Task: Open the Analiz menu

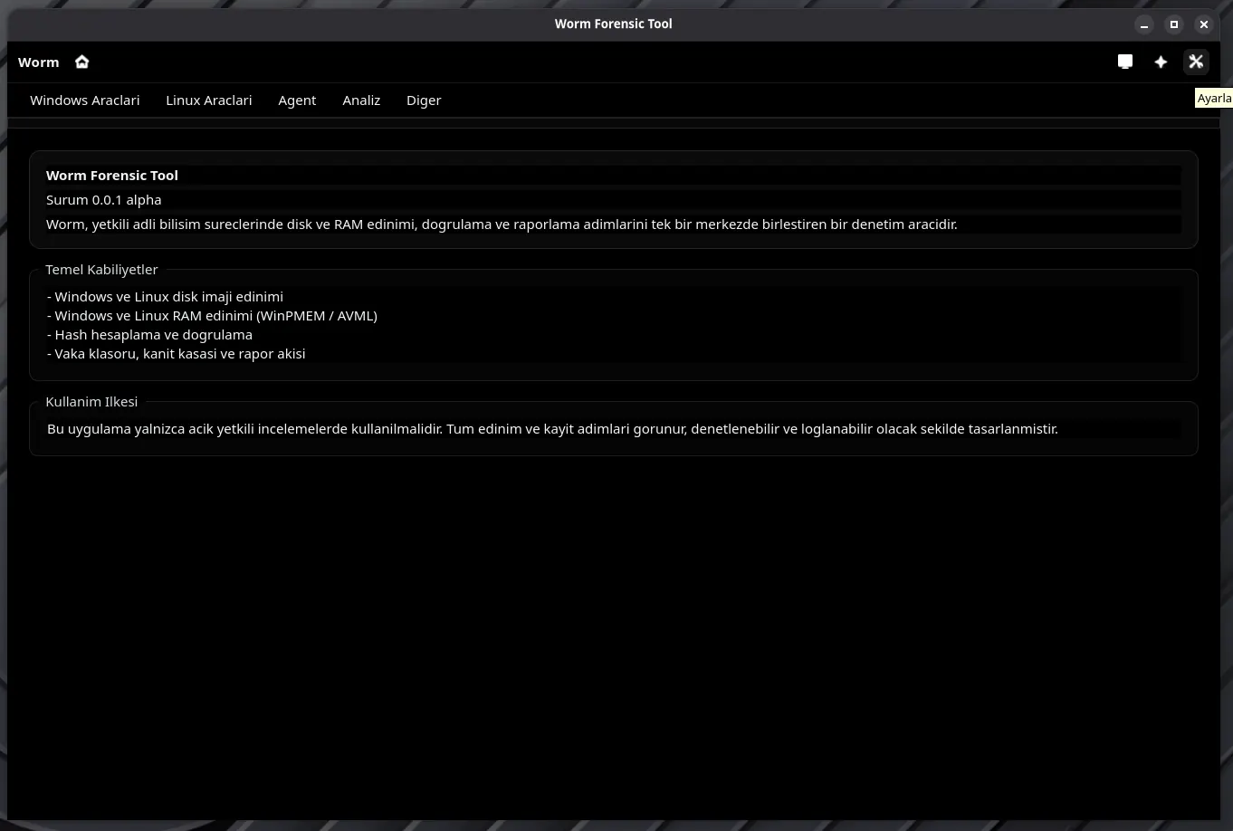Action: [x=361, y=100]
